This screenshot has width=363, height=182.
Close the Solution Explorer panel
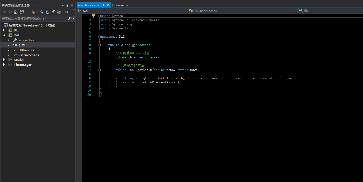coord(72,5)
